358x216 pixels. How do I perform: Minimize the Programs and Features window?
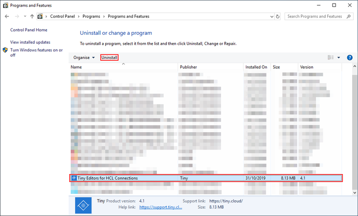coord(319,5)
